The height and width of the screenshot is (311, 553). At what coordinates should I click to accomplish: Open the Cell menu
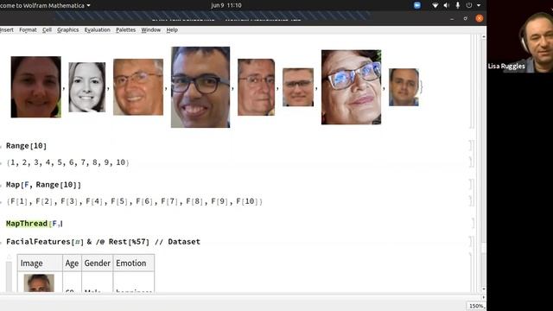pyautogui.click(x=47, y=30)
